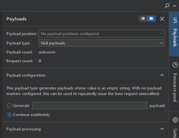
Task: Switch to the Resource pool tab label
Action: (x=175, y=87)
